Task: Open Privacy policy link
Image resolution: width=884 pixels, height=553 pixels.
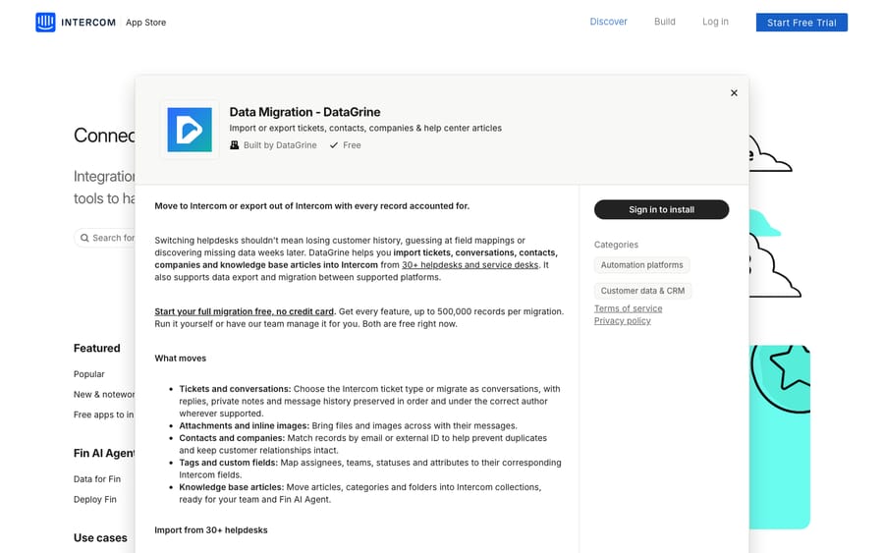Action: tap(623, 321)
